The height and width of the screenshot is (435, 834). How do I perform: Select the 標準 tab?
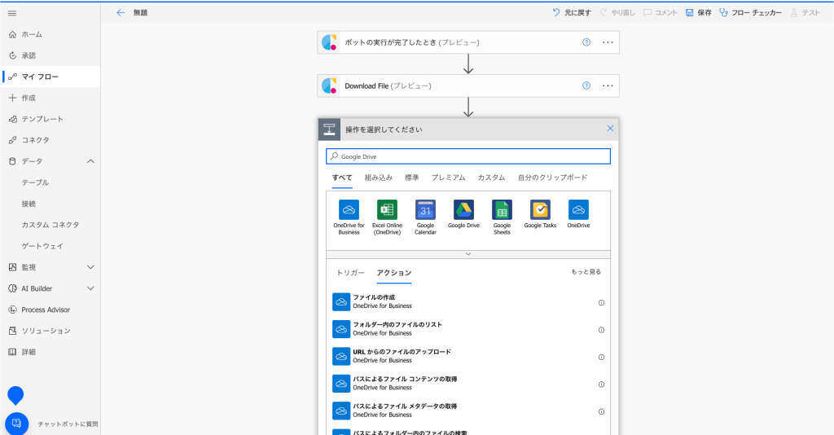point(411,178)
